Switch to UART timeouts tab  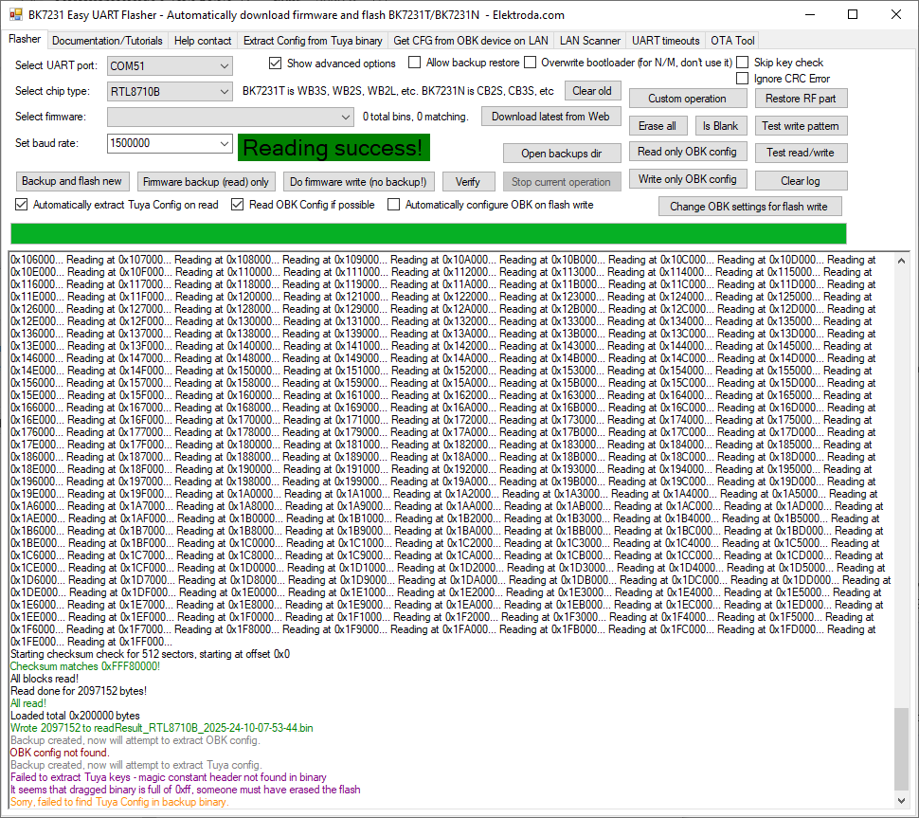(x=665, y=41)
